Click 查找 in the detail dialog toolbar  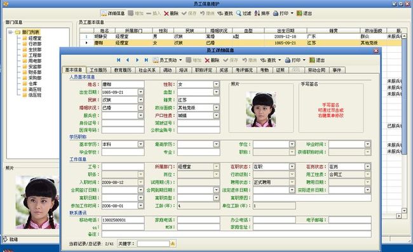268,60
